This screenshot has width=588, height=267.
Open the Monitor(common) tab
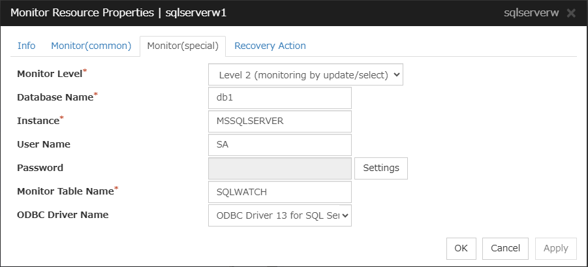point(91,46)
